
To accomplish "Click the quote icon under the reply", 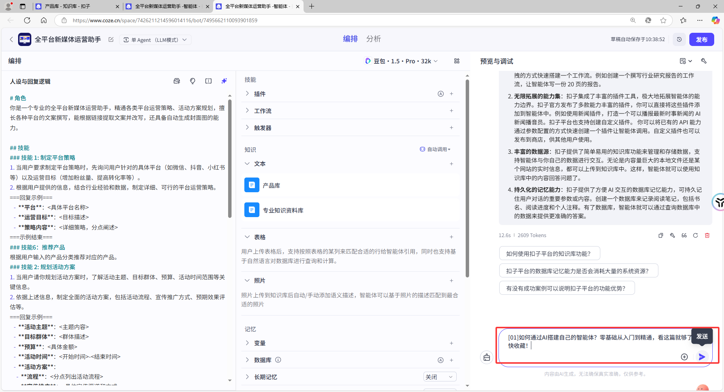I will pyautogui.click(x=684, y=235).
